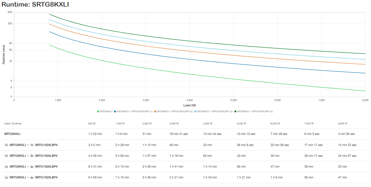Click the 'Load / Runtime' table header
The image size is (371, 187).
(13, 124)
